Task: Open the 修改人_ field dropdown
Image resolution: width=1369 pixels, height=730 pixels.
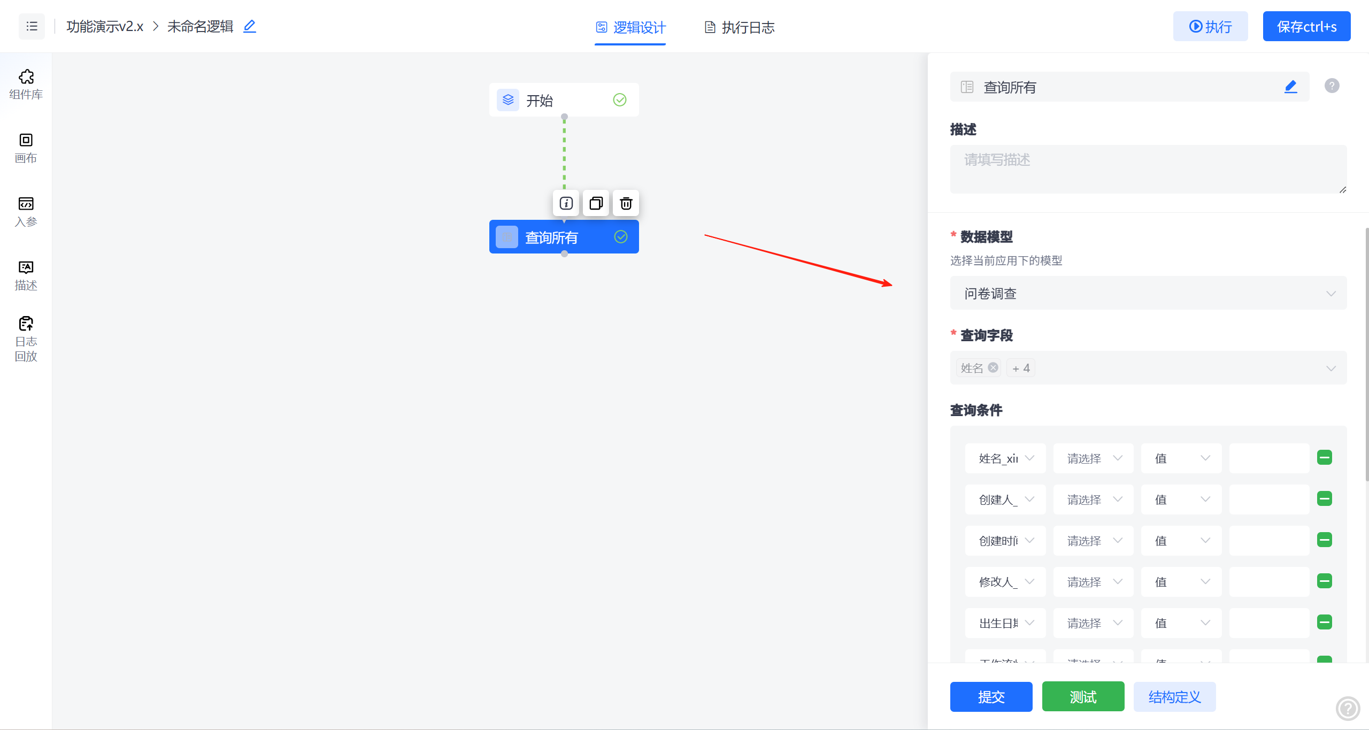Action: [1005, 582]
